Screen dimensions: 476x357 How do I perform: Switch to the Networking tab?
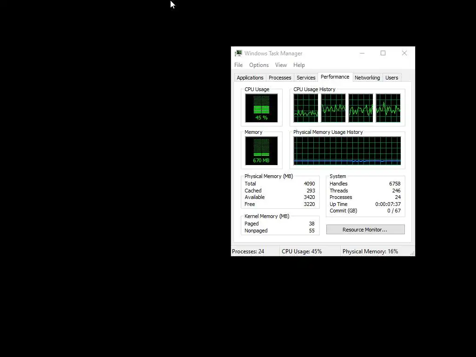coord(367,78)
